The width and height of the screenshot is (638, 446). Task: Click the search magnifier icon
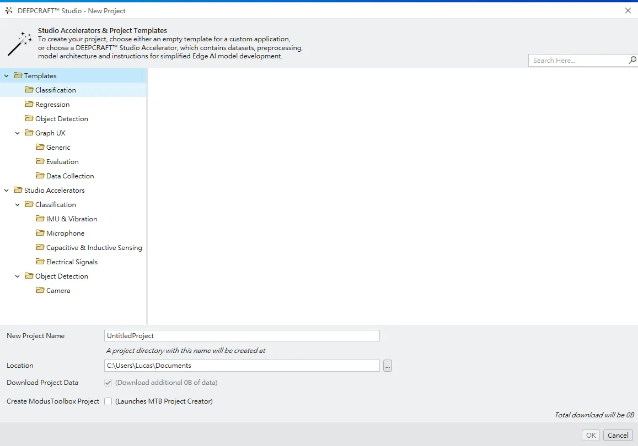(632, 60)
